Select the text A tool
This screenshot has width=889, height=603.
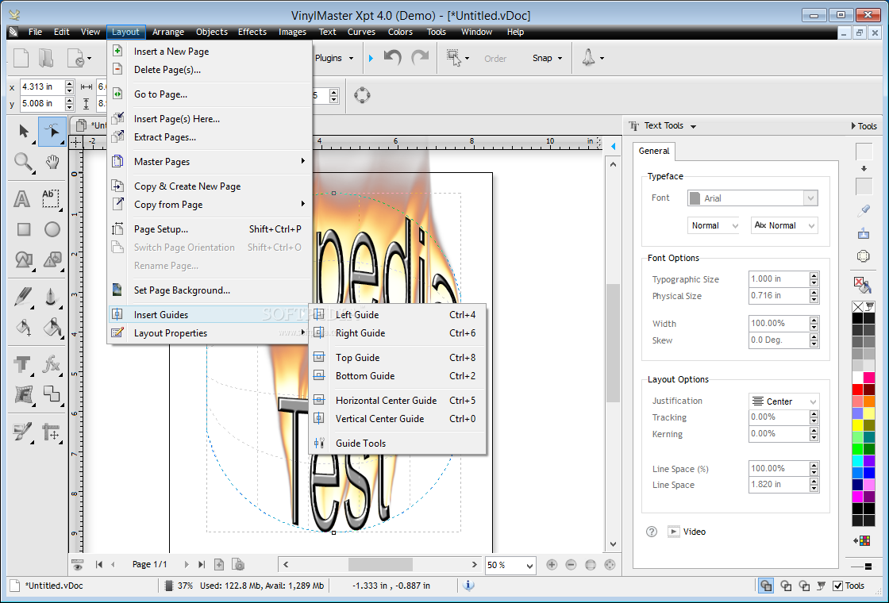22,199
